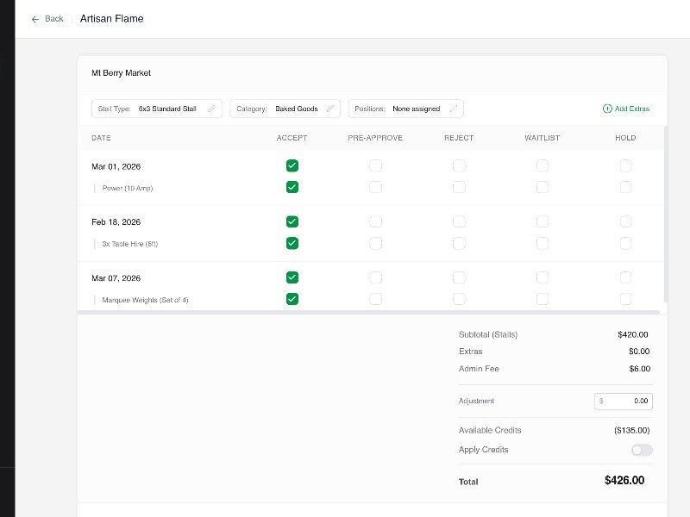Check Reject for Feb 18, 2026
The image size is (690, 517).
pyautogui.click(x=459, y=221)
